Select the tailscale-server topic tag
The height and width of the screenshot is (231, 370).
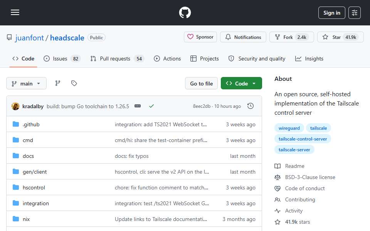pyautogui.click(x=294, y=150)
